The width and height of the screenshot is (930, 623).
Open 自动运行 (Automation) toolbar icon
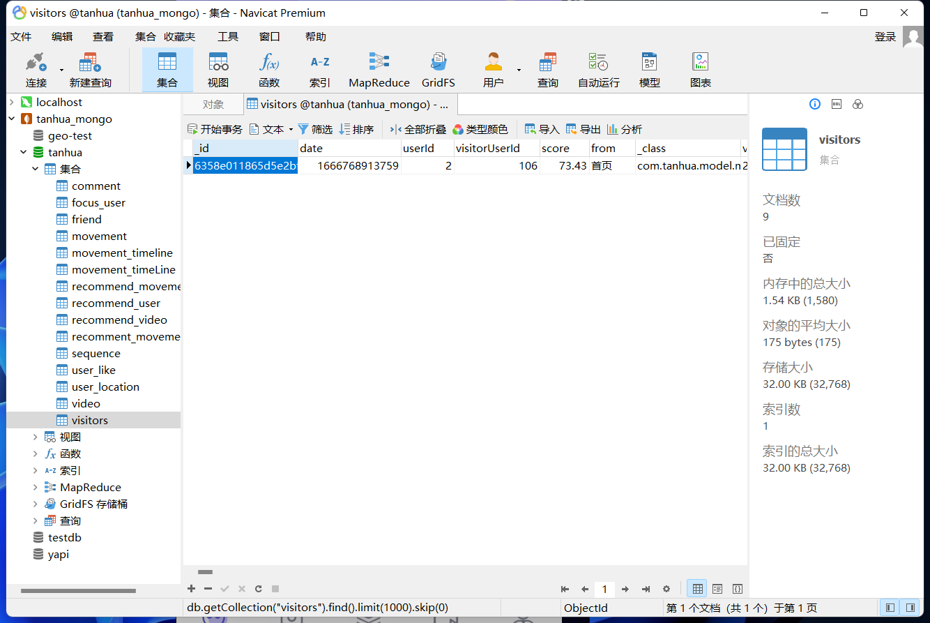599,70
